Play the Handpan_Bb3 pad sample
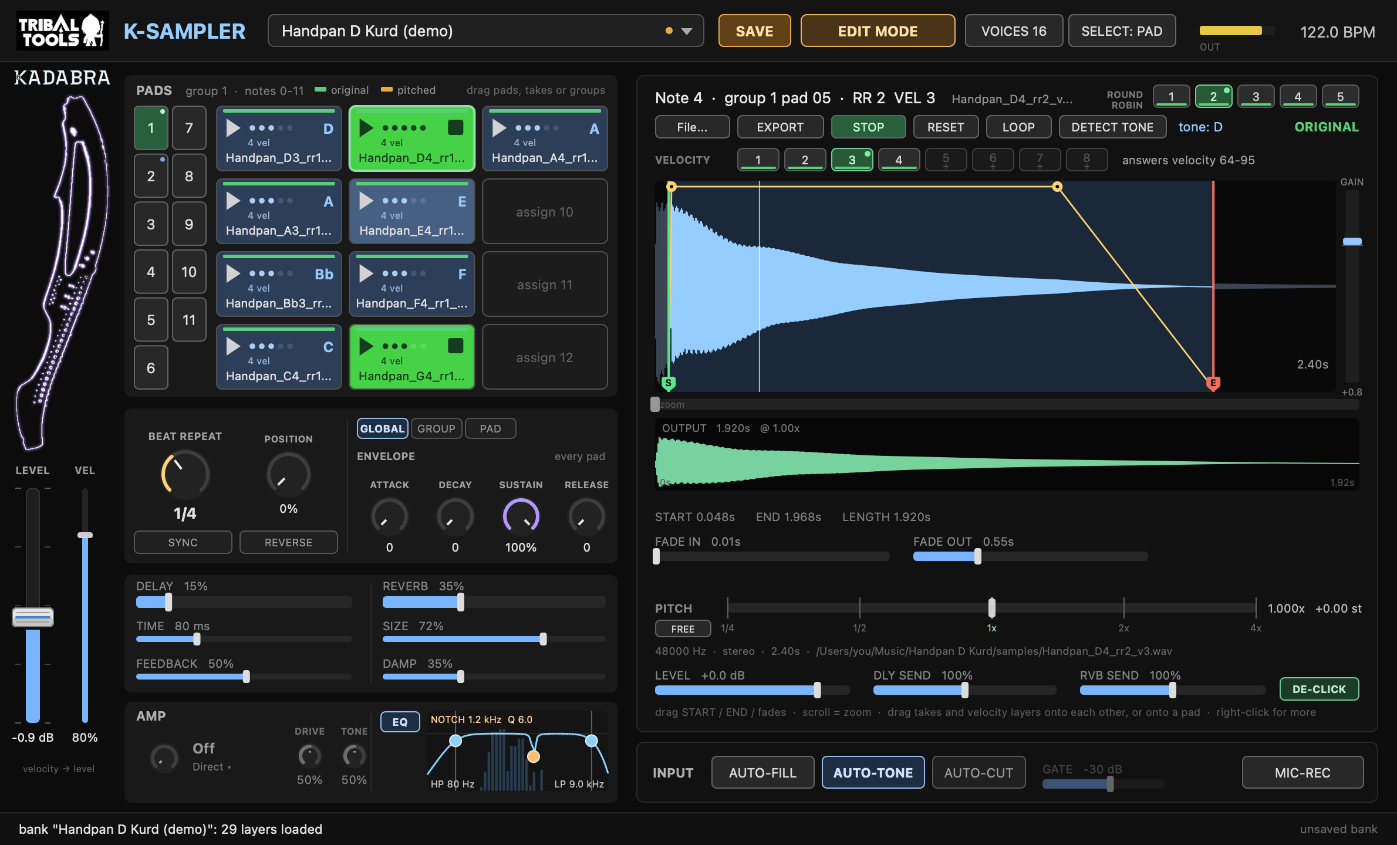 click(233, 273)
